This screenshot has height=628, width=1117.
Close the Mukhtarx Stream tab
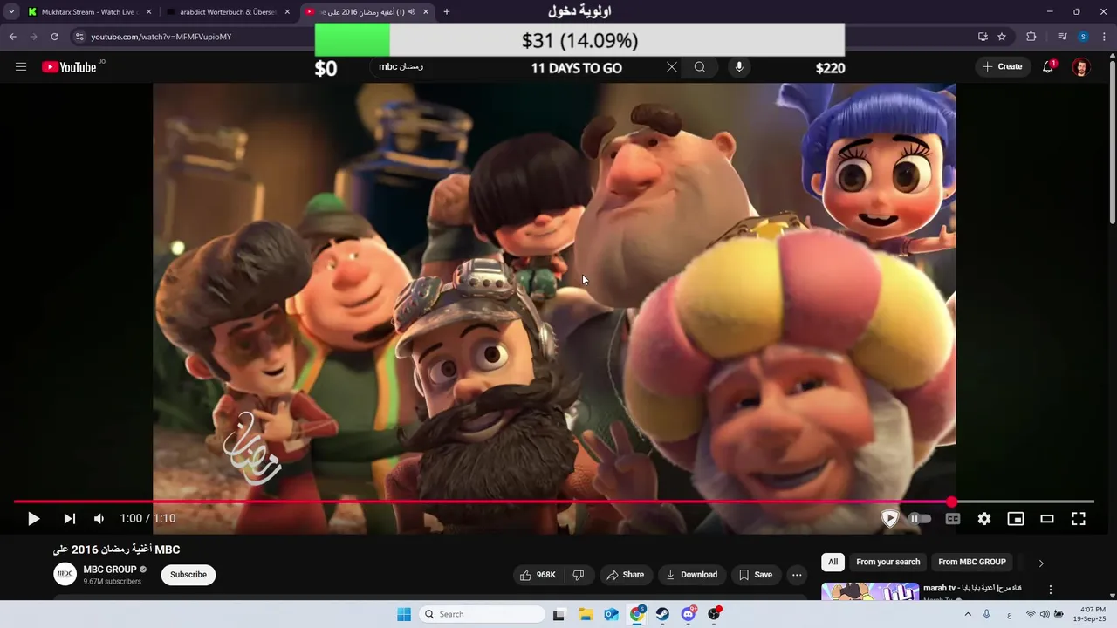coord(148,12)
